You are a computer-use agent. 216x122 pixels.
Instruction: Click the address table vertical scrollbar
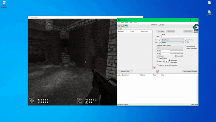[x=197, y=89]
